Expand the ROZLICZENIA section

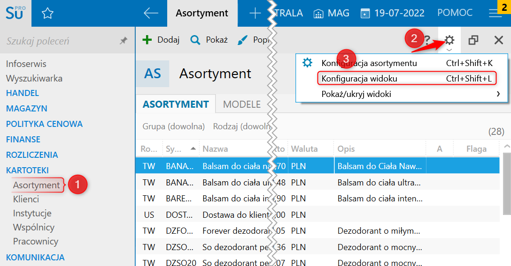pyautogui.click(x=32, y=155)
